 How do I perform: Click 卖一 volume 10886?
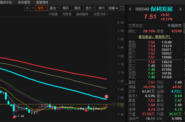167,57
